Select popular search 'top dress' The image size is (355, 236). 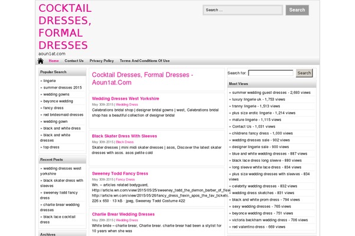click(51, 147)
